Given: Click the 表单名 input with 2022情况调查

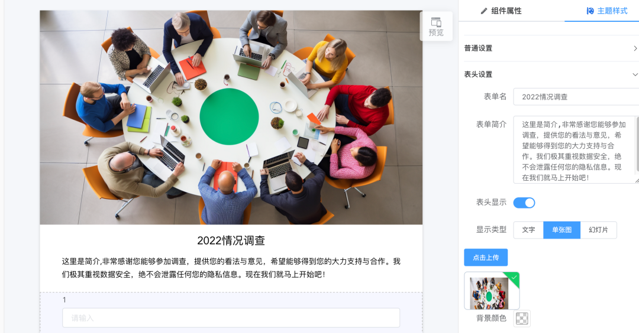Looking at the screenshot, I should click(576, 97).
